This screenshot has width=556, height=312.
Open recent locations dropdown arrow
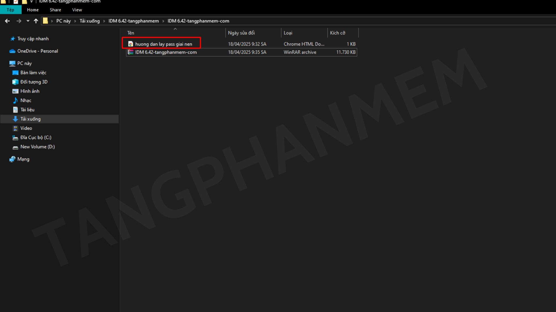click(28, 21)
